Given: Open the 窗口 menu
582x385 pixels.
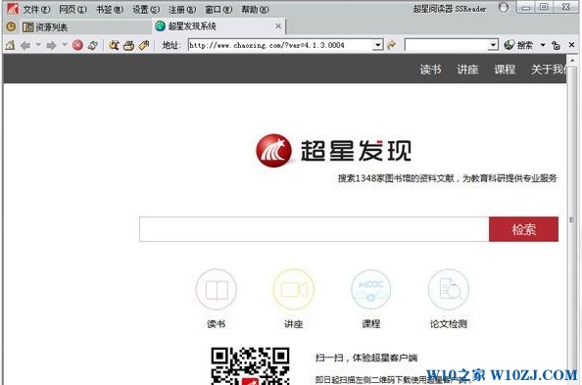Looking at the screenshot, I should (x=218, y=9).
